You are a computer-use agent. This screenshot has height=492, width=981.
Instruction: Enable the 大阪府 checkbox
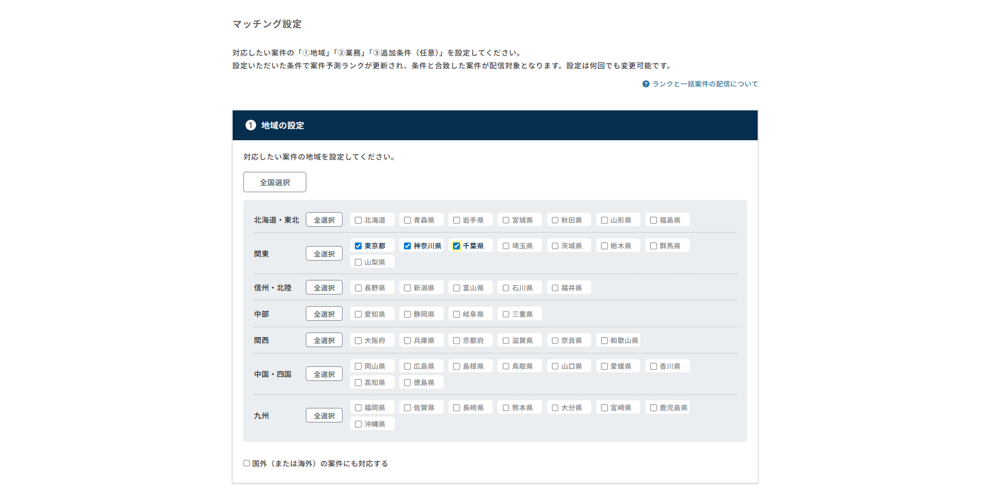point(358,341)
